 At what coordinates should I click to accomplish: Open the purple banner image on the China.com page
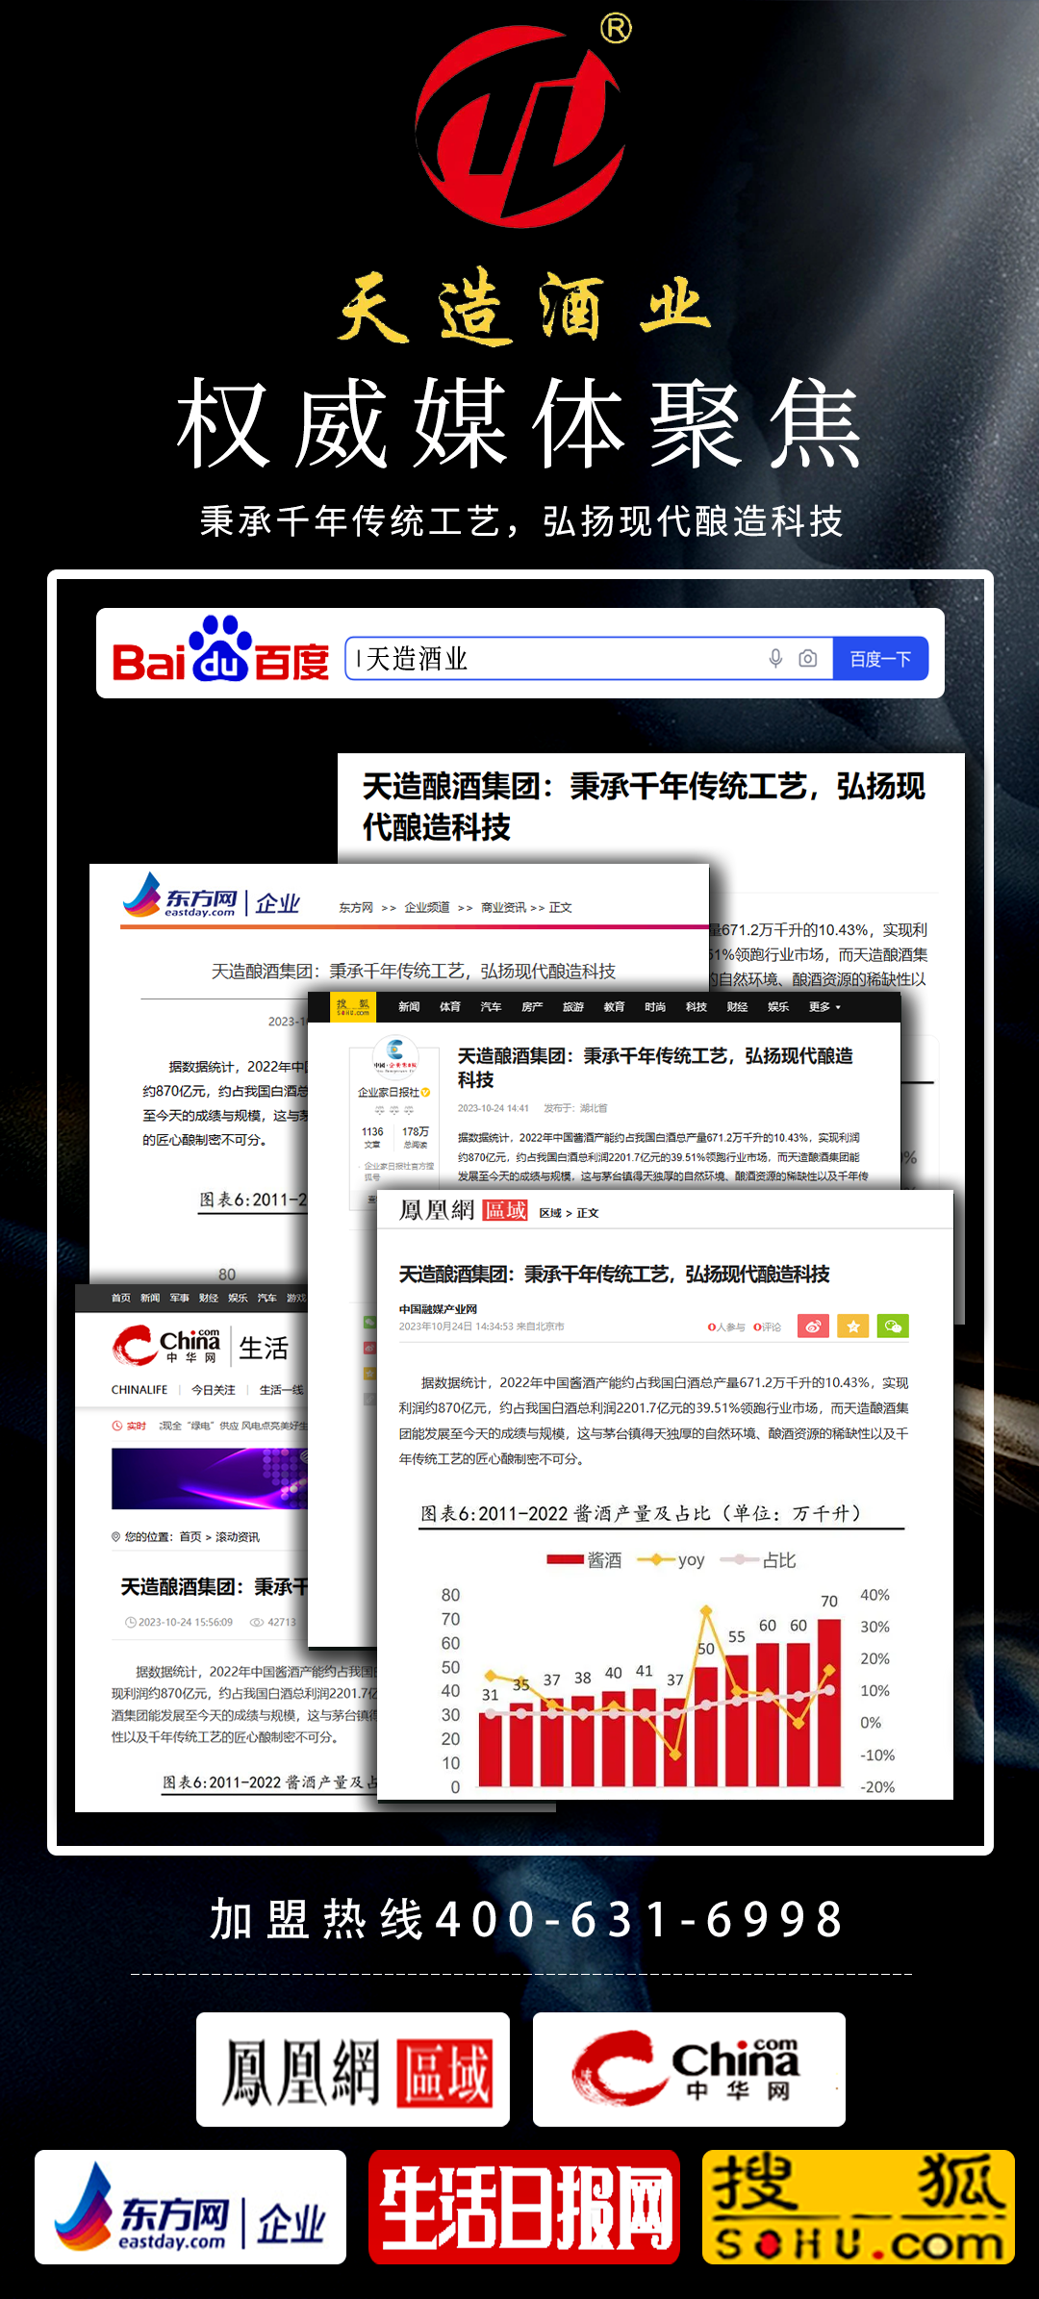point(210,1478)
